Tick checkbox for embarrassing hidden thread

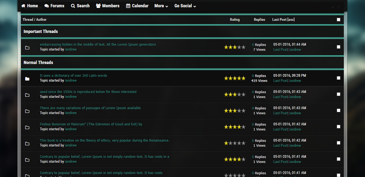point(338,47)
